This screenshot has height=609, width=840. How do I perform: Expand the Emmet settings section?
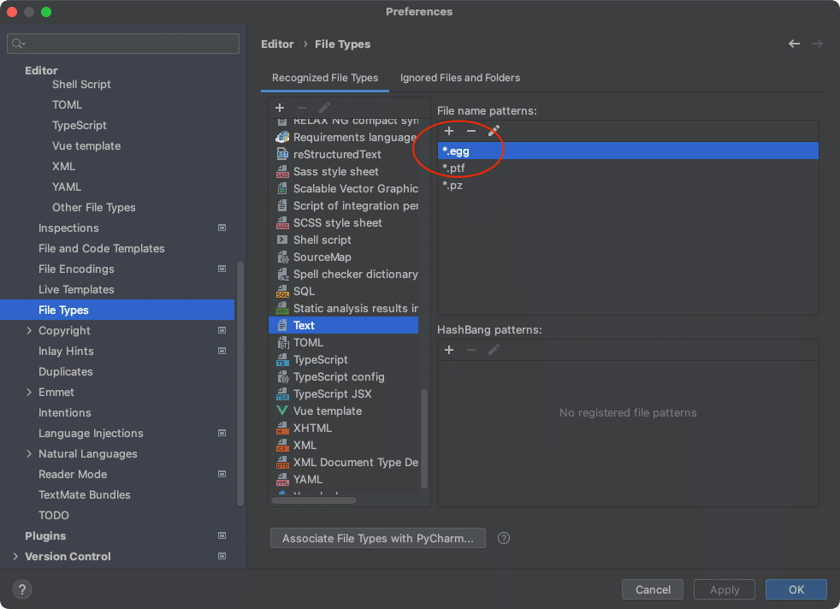29,392
